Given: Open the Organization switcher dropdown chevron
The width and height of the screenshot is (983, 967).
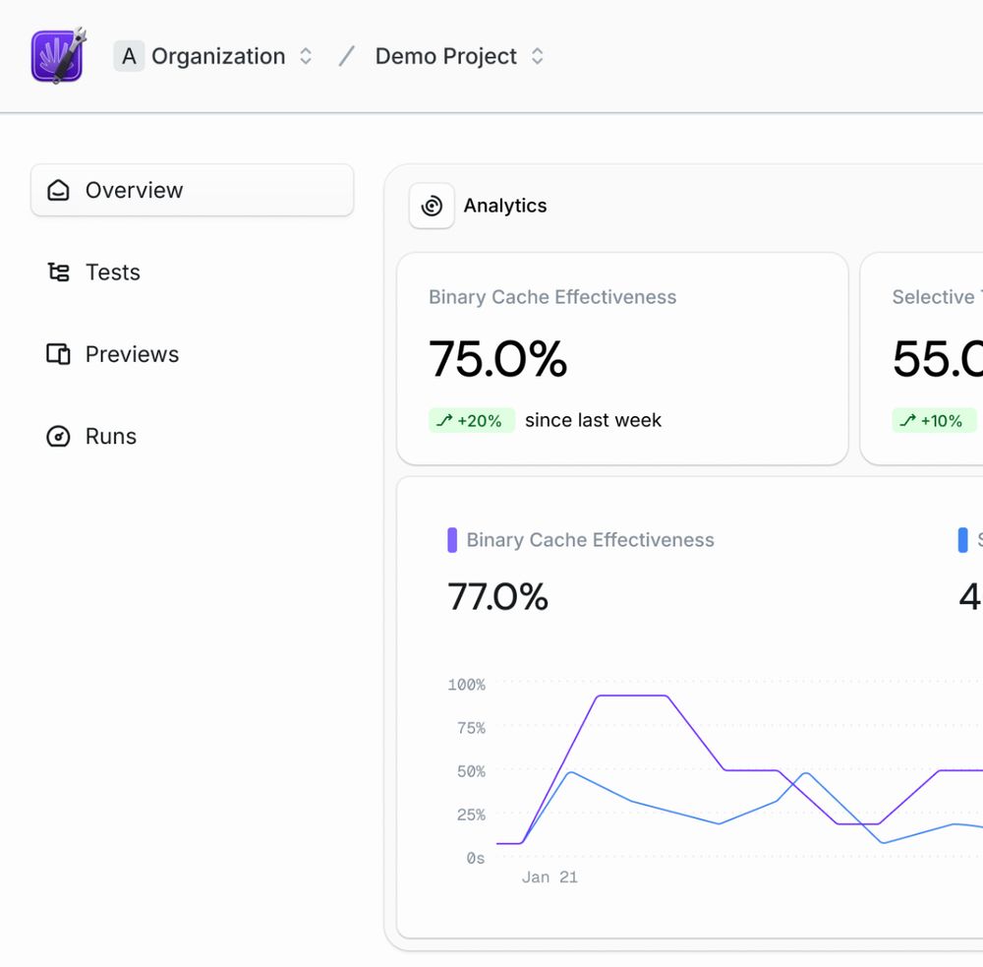Looking at the screenshot, I should point(306,56).
